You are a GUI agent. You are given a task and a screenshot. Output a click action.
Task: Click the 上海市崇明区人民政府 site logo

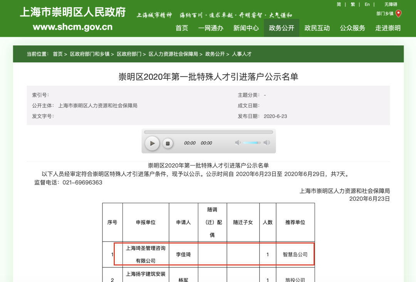click(73, 12)
